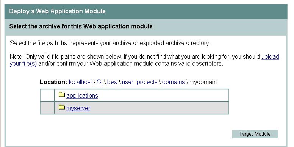This screenshot has height=147, width=294.
Task: Click the Deploy a Web Application Module header
Action: click(x=57, y=11)
